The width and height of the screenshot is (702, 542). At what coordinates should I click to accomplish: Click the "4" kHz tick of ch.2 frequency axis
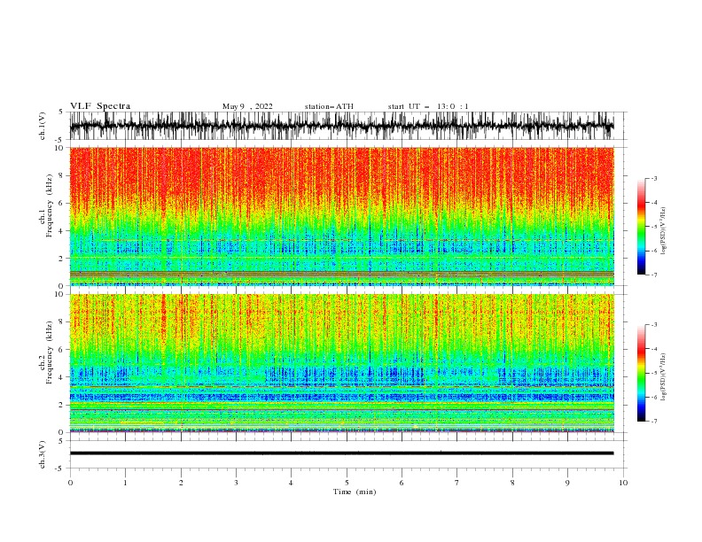(61, 377)
